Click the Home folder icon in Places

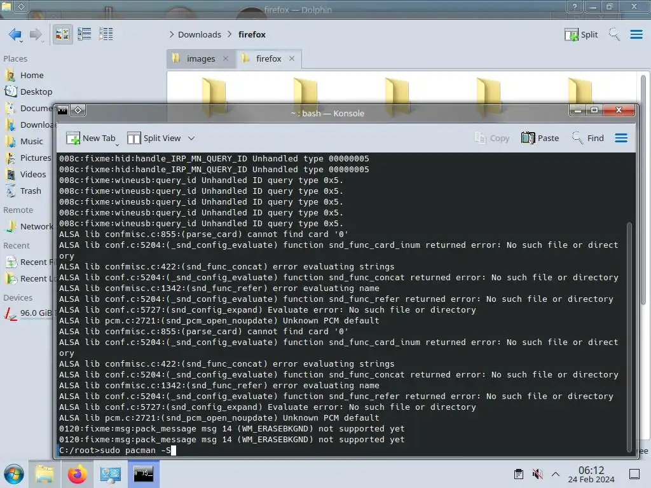pos(10,75)
